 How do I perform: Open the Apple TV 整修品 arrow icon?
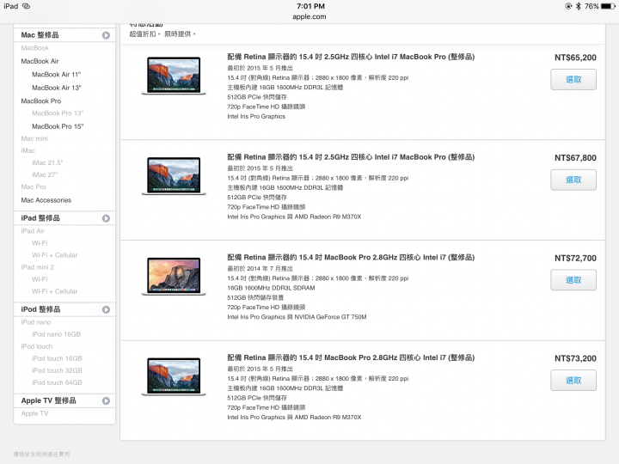click(x=106, y=401)
